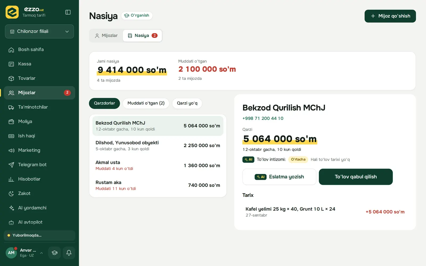Image resolution: width=426 pixels, height=266 pixels.
Task: Click the 5 064 000 so'm Qarzi amount
Action: [280, 139]
